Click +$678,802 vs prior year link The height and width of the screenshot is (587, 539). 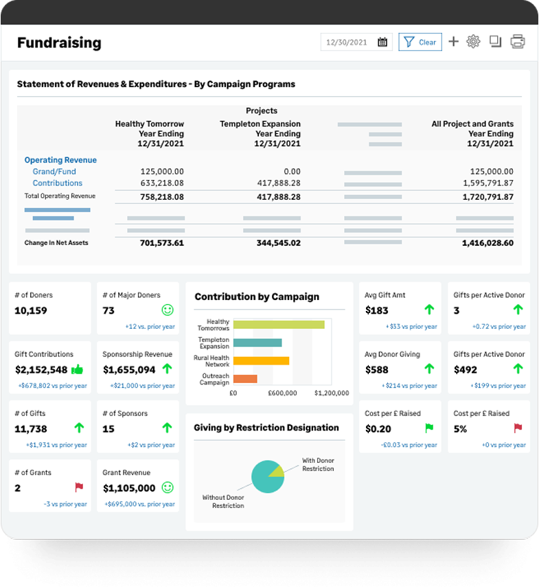[x=52, y=386]
